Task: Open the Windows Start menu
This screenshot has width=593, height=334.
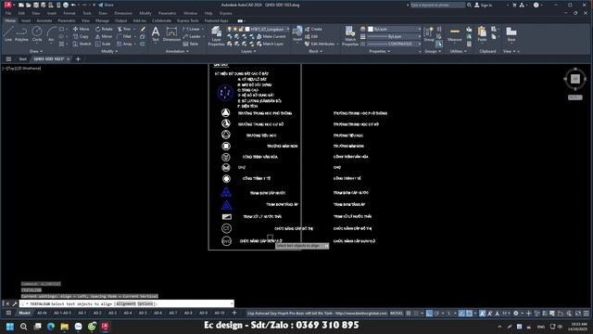Action: (x=10, y=327)
